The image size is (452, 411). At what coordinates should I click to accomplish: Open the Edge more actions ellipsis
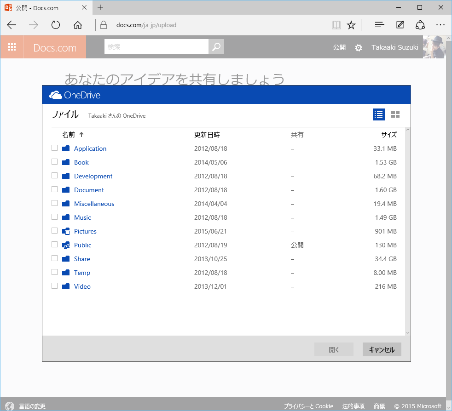coord(440,25)
